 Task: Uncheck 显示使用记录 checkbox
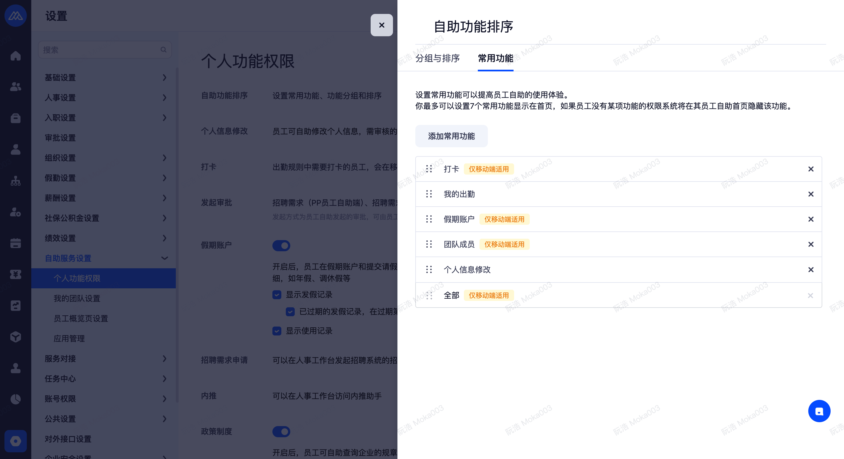coord(277,331)
